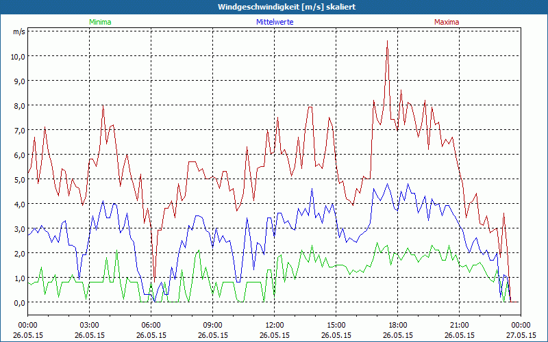Click the '2,0' y-axis value

(x=19, y=253)
